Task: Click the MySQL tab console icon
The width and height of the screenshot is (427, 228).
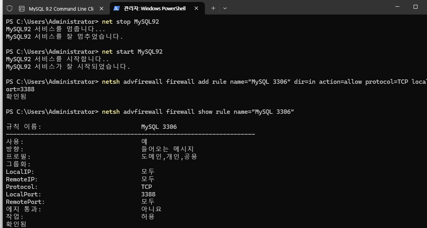Action: [22, 9]
